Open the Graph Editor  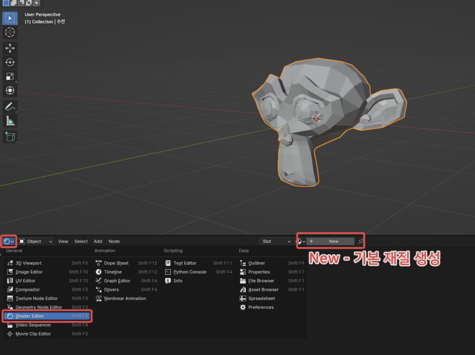click(x=126, y=281)
